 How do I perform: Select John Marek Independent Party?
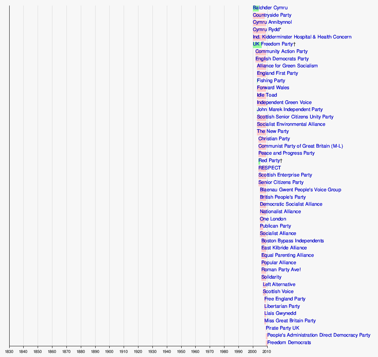pyautogui.click(x=290, y=110)
